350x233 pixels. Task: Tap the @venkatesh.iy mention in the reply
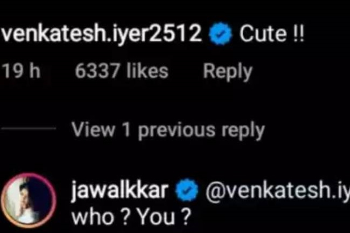click(278, 190)
